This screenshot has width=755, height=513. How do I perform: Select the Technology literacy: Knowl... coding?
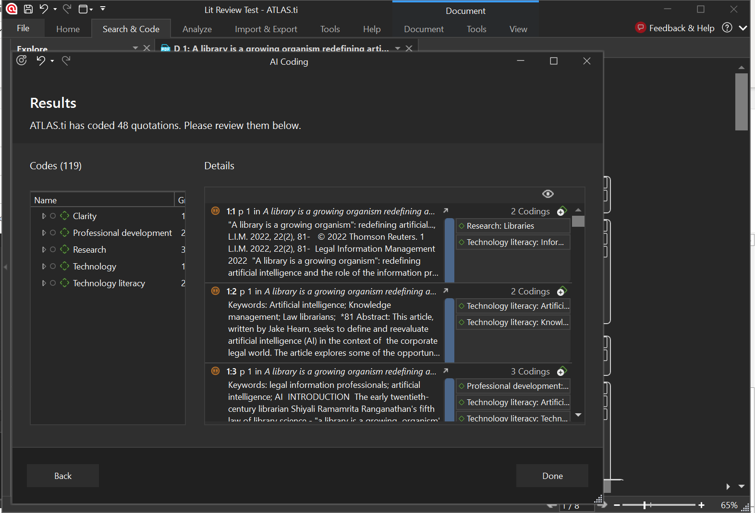pyautogui.click(x=513, y=322)
